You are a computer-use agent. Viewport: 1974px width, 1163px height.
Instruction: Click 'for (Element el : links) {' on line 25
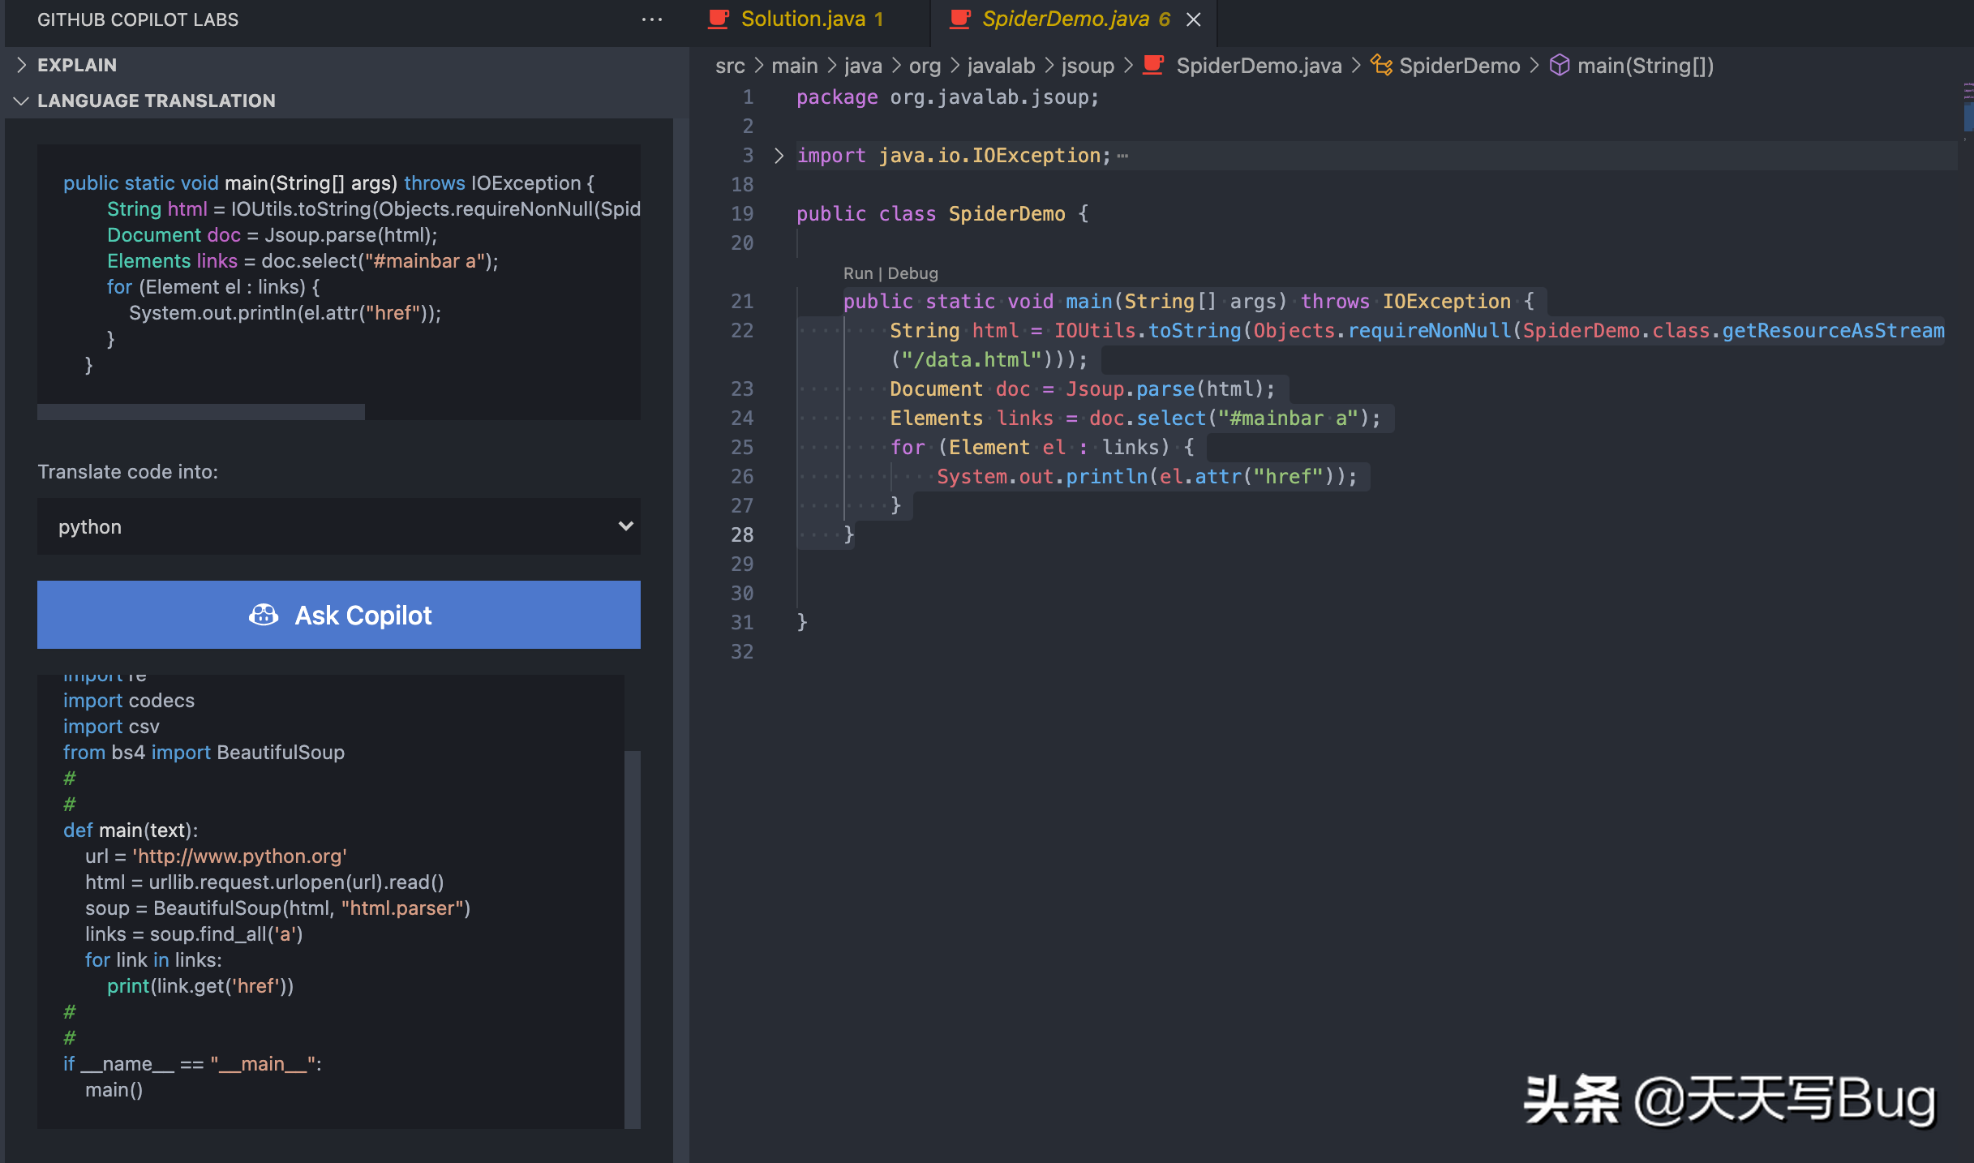coord(1041,448)
